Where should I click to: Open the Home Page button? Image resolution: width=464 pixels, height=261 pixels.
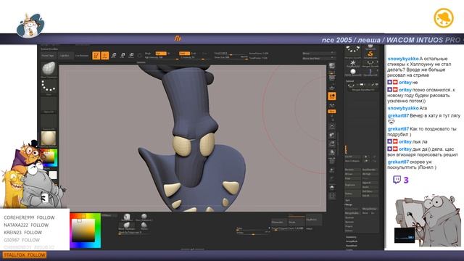point(48,55)
